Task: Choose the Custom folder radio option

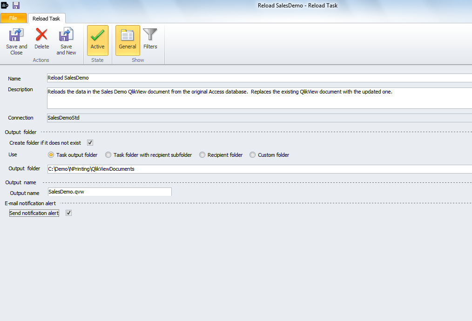Action: pyautogui.click(x=253, y=154)
